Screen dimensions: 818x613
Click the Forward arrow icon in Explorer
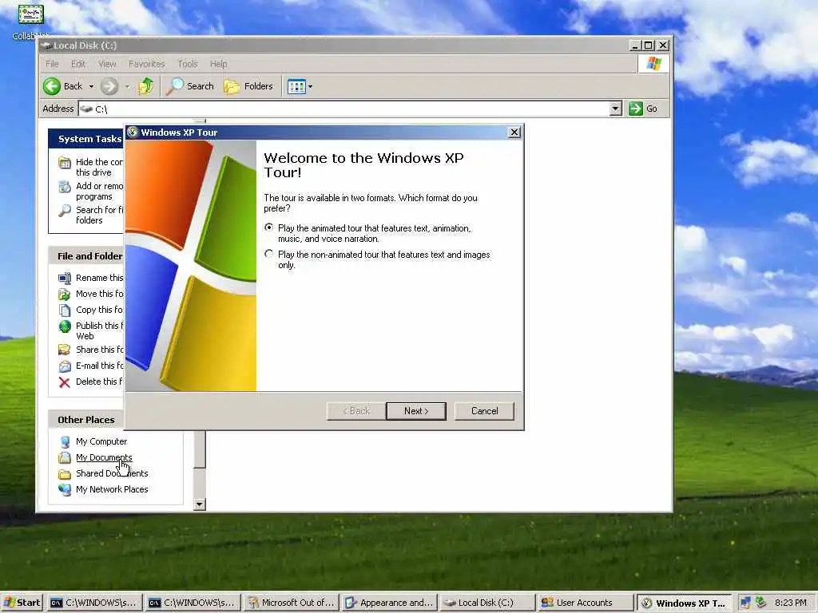[109, 86]
